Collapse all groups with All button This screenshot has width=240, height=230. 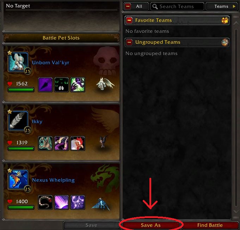(x=136, y=6)
